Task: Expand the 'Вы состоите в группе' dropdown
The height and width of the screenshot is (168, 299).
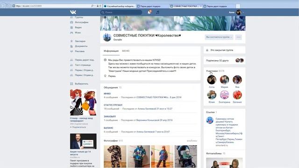Action: pyautogui.click(x=219, y=37)
